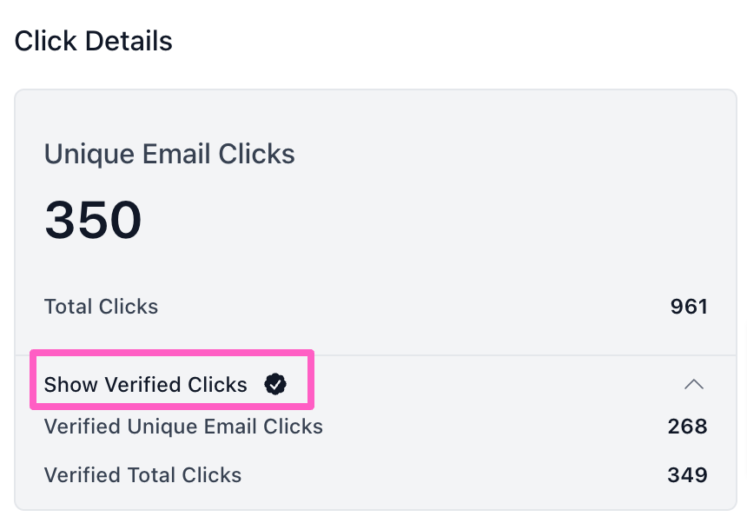Viewport: 747px width, 523px height.
Task: Click the gap between Verified Unique label and 268
Action: pos(495,427)
